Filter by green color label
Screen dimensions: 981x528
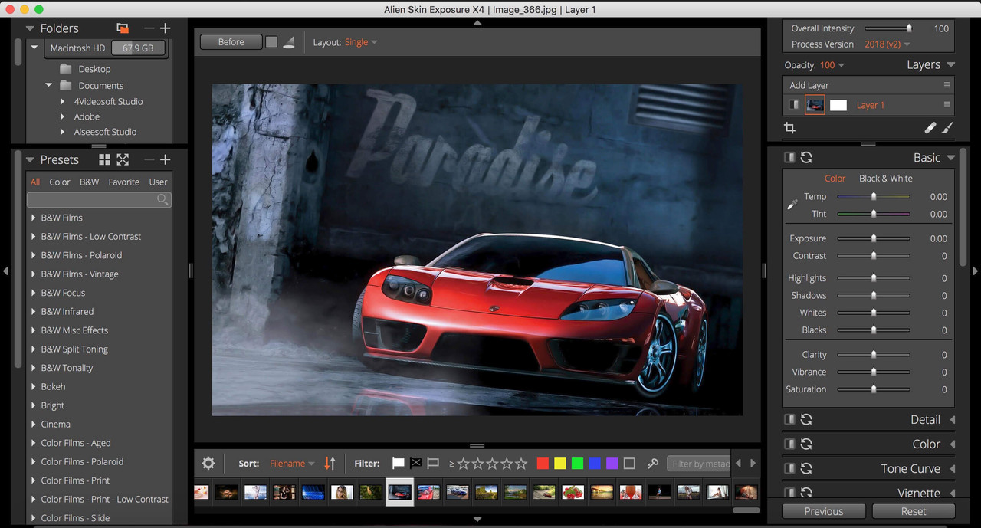click(577, 463)
